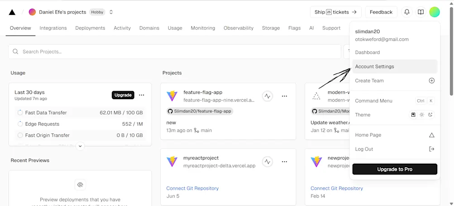The width and height of the screenshot is (454, 206).
Task: Select Create Team menu item
Action: pyautogui.click(x=395, y=81)
